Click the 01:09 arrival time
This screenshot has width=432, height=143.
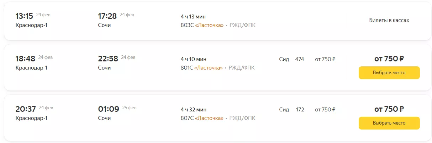coord(108,109)
